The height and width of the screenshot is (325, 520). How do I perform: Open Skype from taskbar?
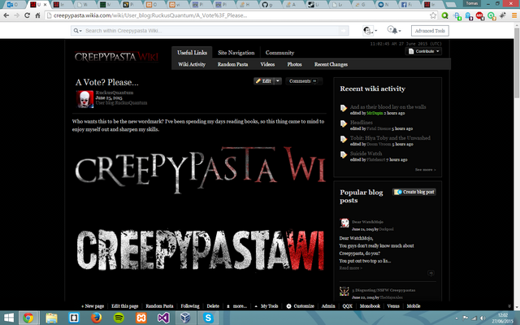point(208,318)
